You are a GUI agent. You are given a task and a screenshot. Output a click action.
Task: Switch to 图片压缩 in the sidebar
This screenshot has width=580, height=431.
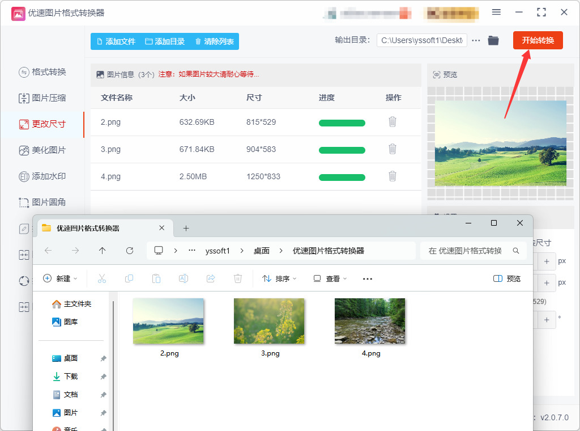[42, 98]
